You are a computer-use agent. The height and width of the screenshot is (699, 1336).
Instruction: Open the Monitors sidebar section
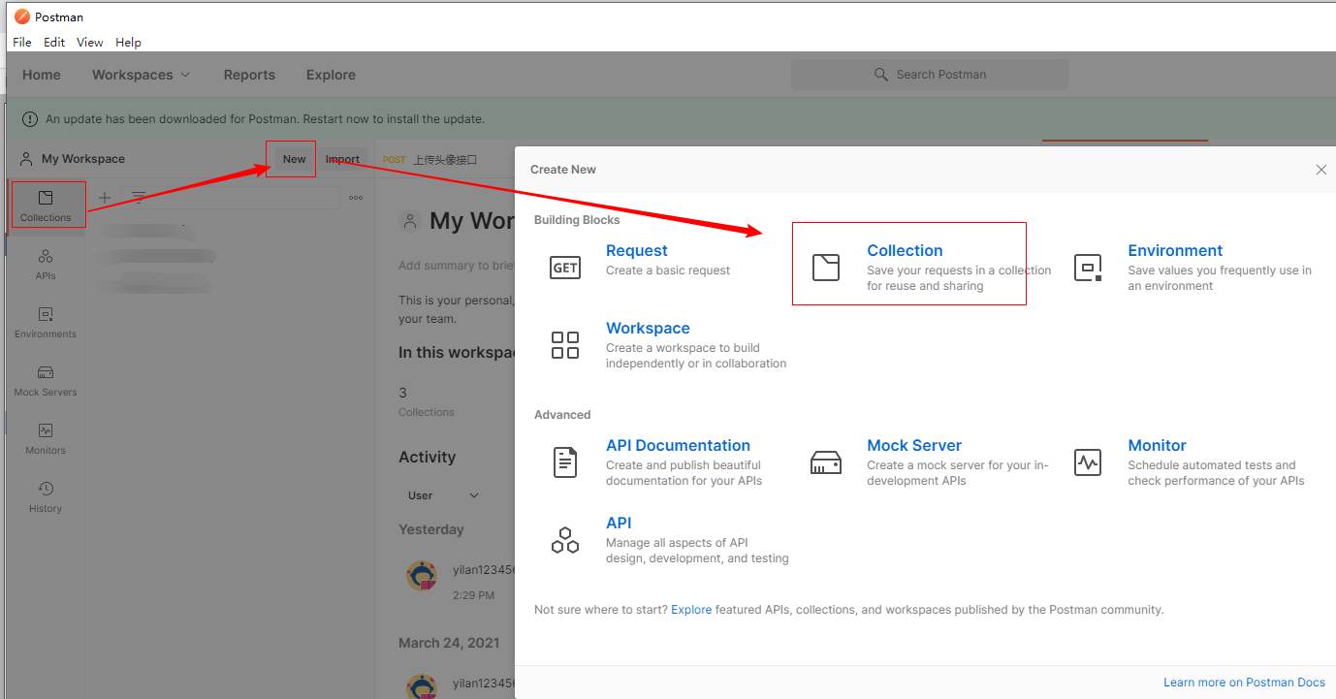coord(46,438)
